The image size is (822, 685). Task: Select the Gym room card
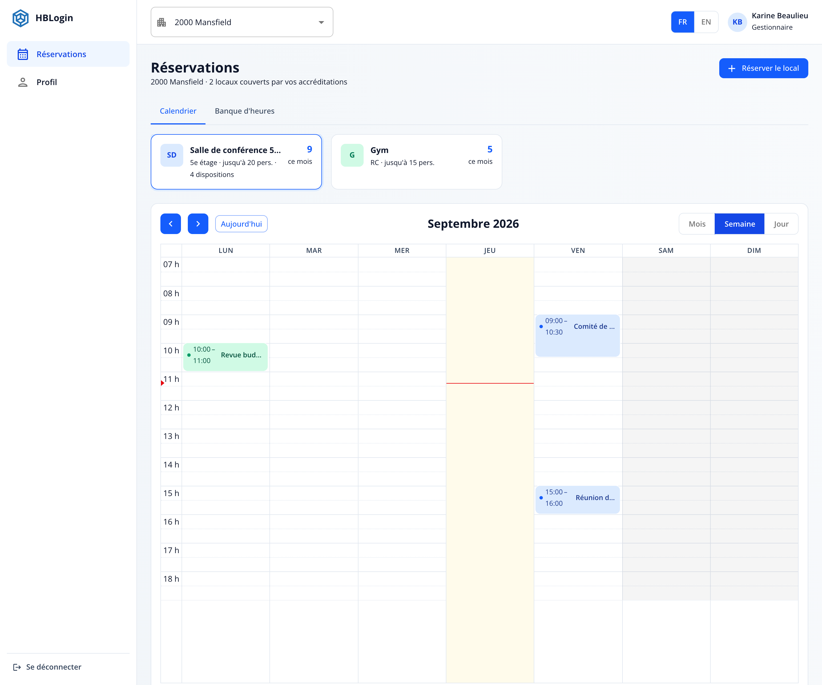[x=416, y=162]
